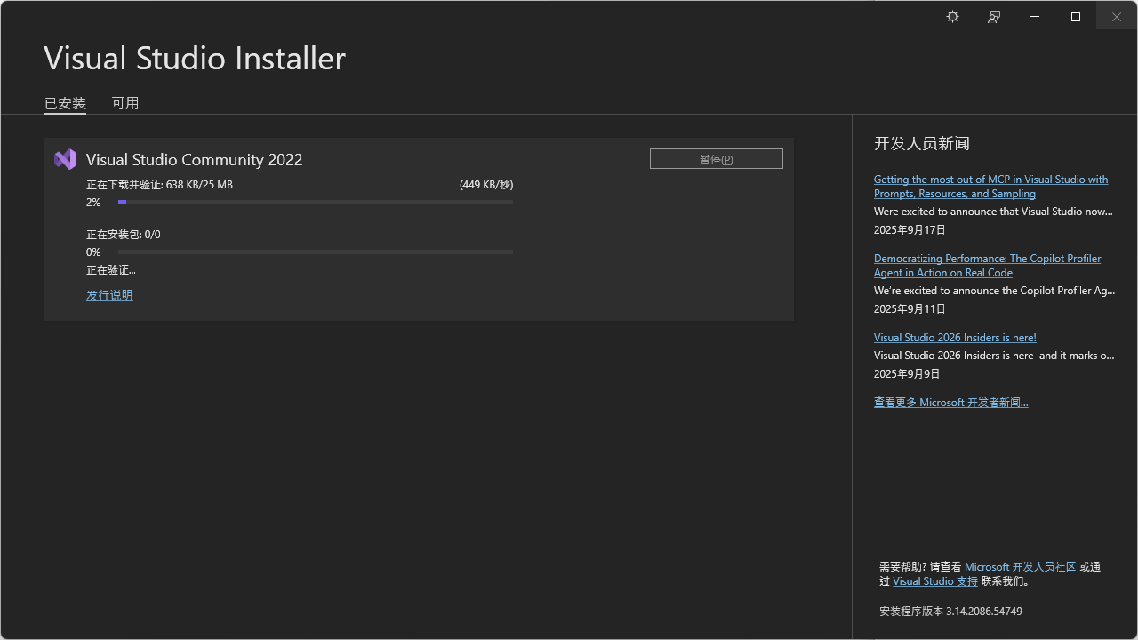This screenshot has height=640, width=1138.
Task: Open the MCP in Visual Studio article
Action: (x=990, y=187)
